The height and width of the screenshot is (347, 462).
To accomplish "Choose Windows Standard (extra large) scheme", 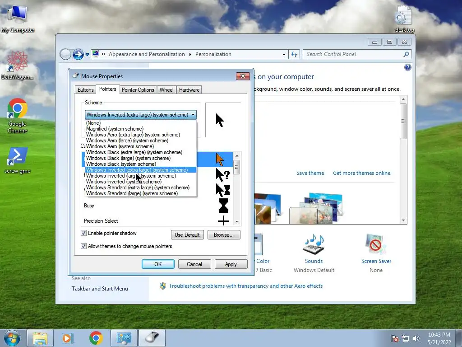I will coord(141,188).
